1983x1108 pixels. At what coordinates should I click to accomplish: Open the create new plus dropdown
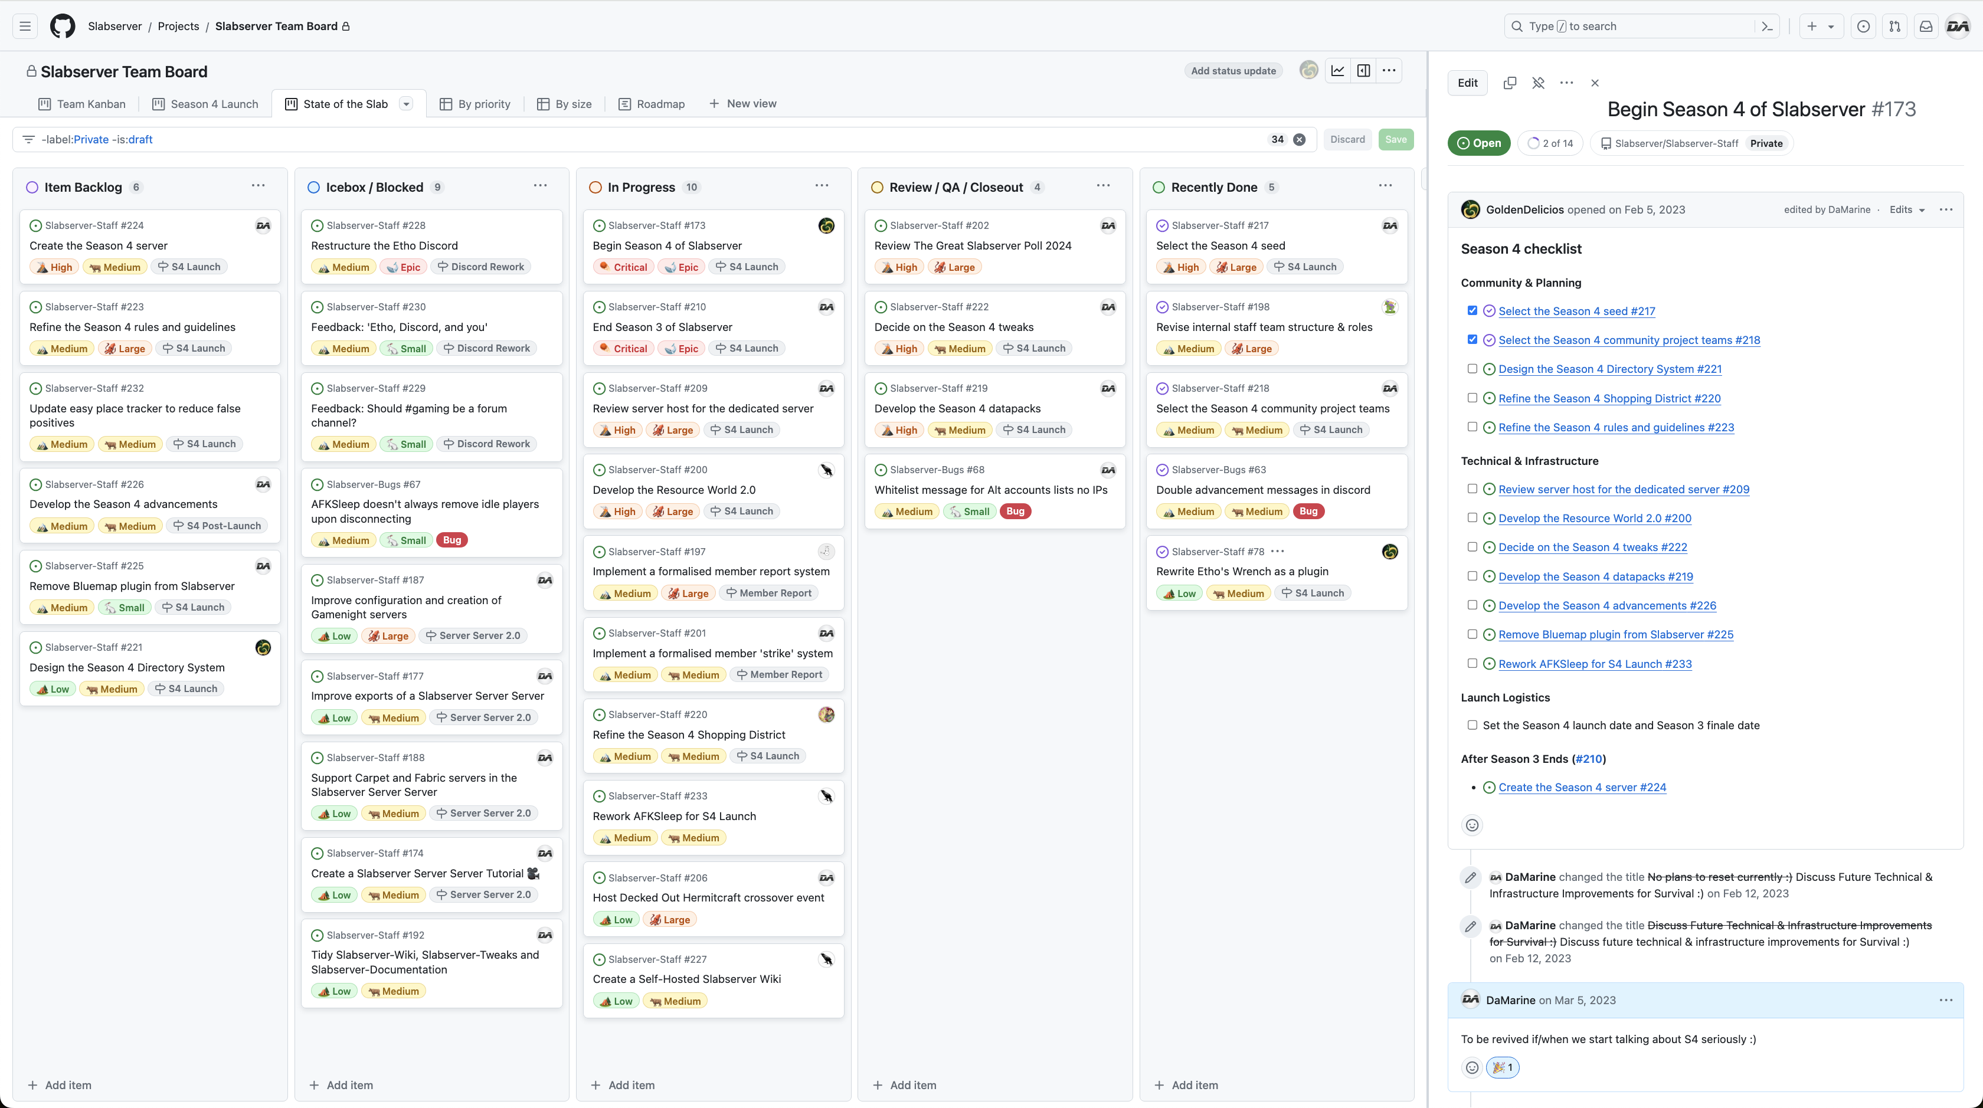[1821, 26]
